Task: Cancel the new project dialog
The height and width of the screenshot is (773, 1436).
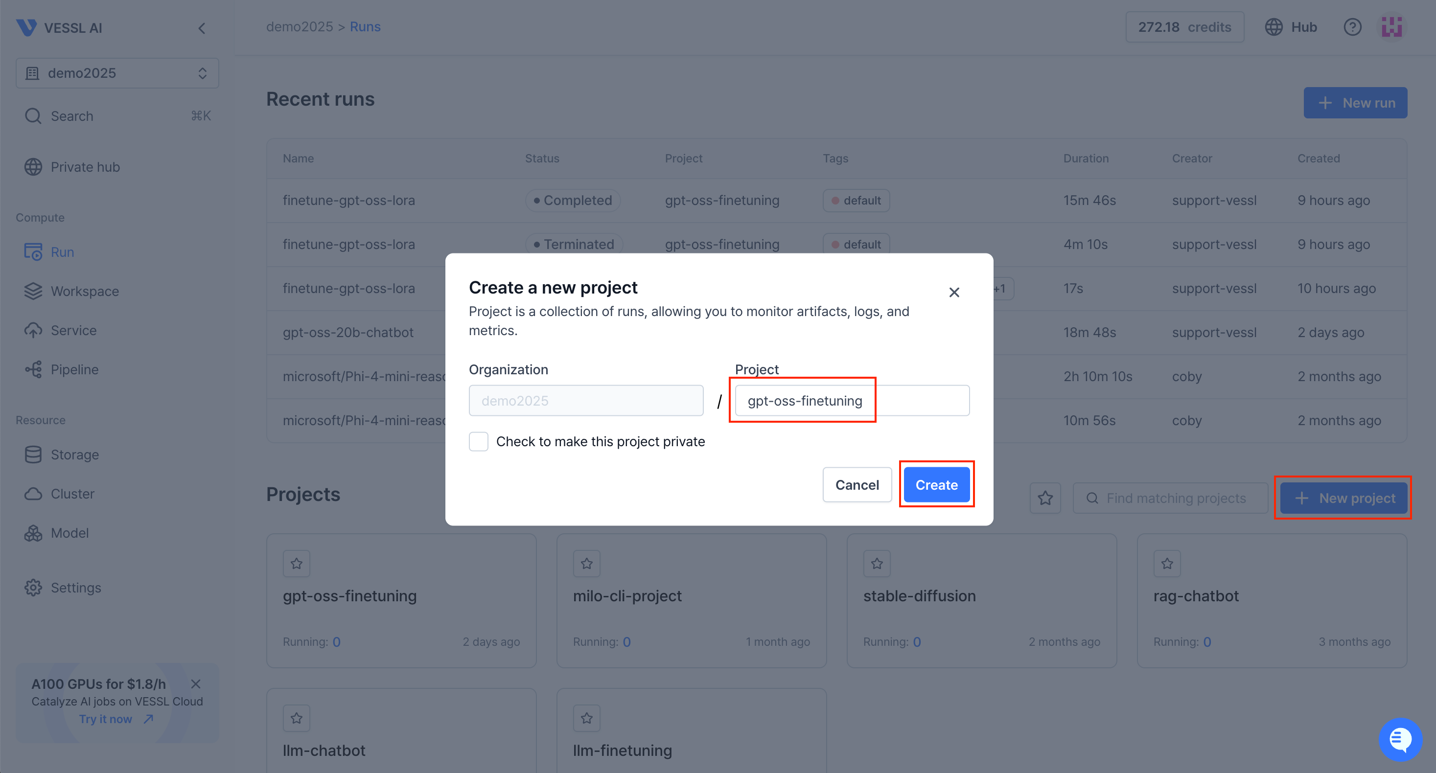Action: (857, 484)
